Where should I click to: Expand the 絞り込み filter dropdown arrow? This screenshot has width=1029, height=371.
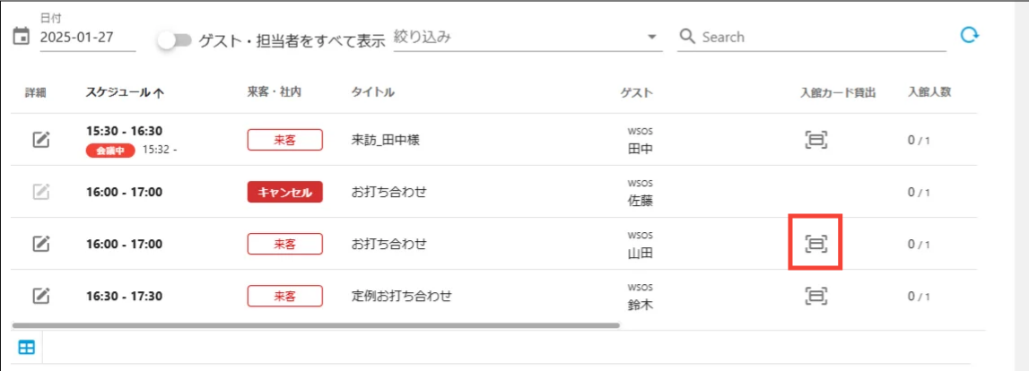click(651, 38)
